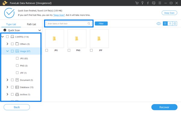The height and width of the screenshot is (114, 181).
Task: Click the register key icon
Action: (142, 3)
